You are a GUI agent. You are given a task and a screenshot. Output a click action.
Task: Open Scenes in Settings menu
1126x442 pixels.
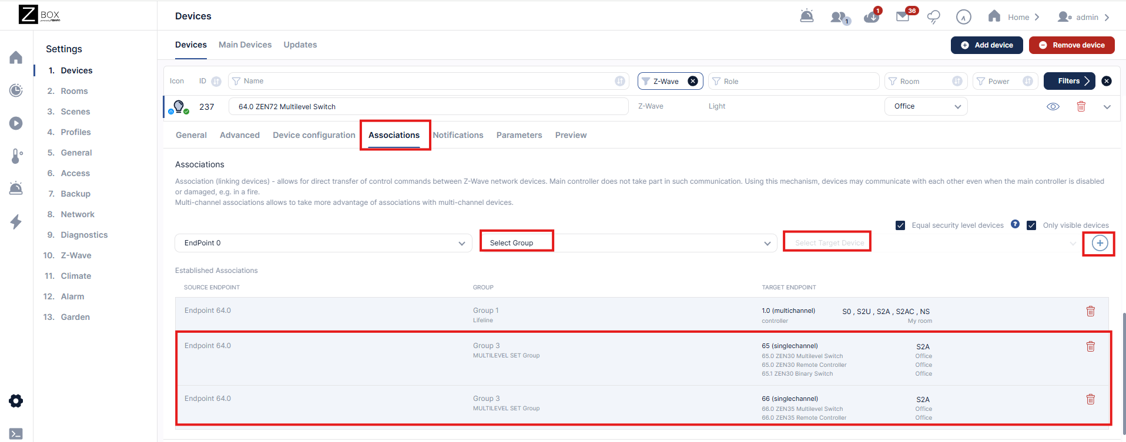click(75, 112)
